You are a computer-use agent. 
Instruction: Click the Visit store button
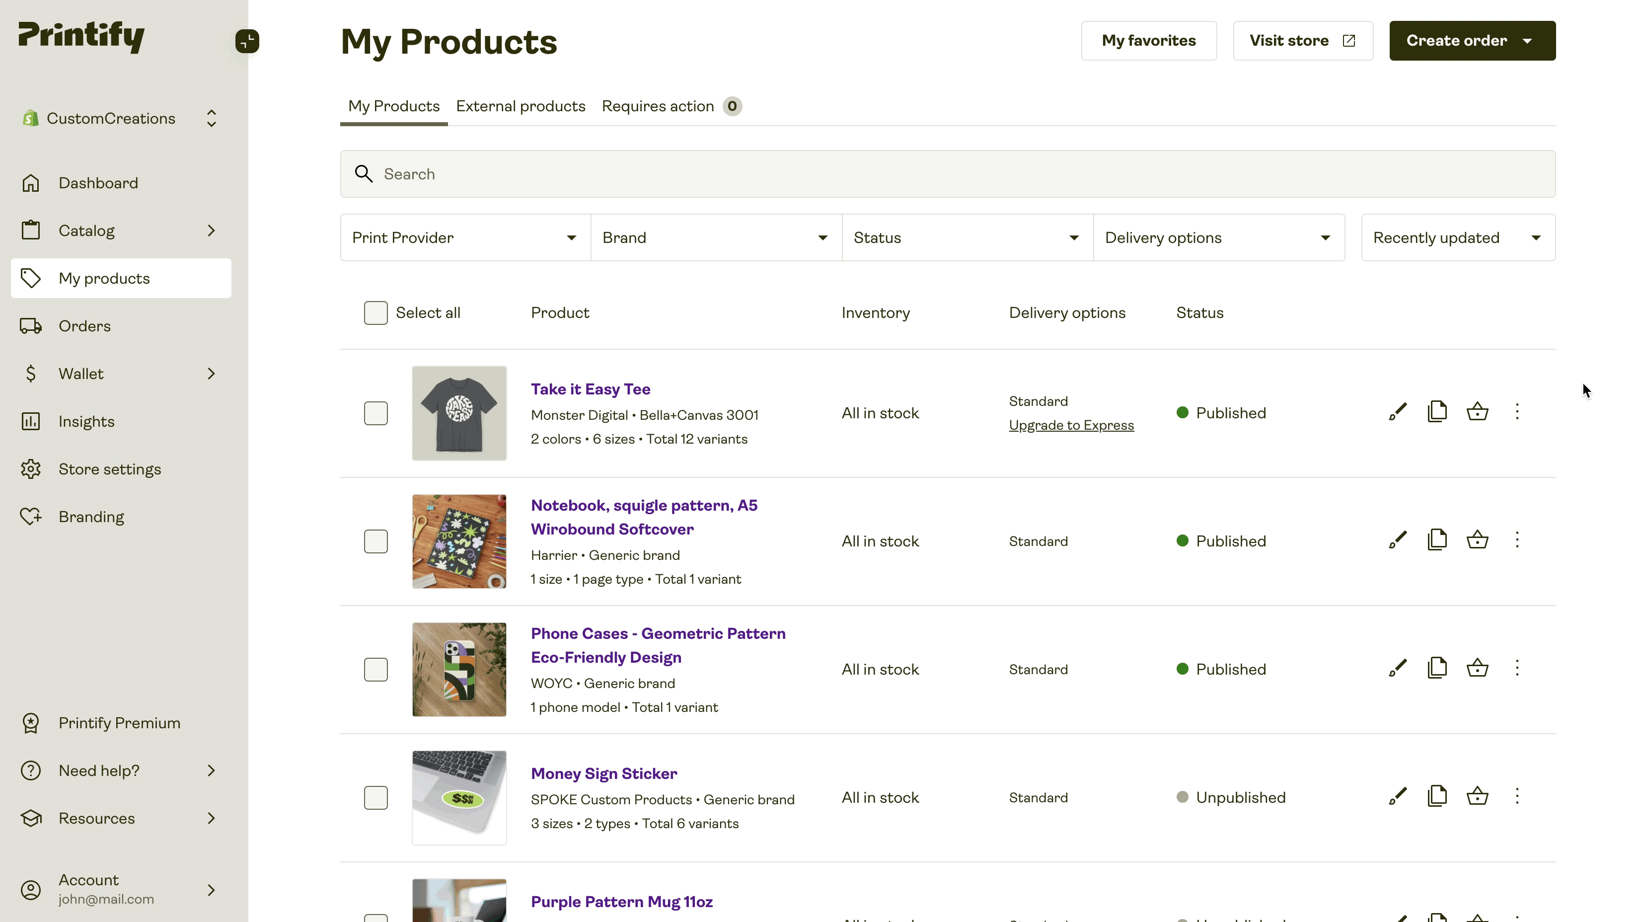coord(1302,41)
